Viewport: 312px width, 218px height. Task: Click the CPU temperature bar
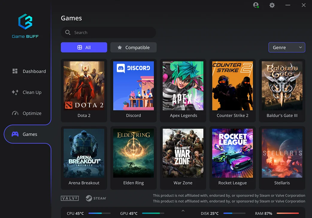(x=99, y=213)
